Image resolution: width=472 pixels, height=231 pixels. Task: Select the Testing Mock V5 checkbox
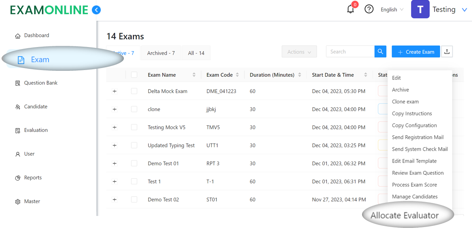tap(134, 127)
